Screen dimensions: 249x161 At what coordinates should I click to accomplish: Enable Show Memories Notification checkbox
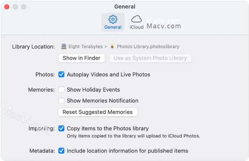61,101
